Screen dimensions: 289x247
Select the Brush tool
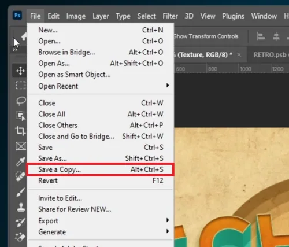21,192
